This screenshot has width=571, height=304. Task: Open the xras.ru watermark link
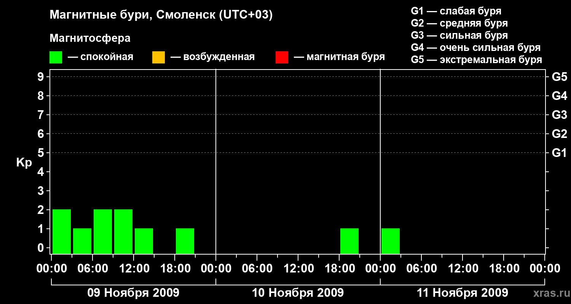click(x=550, y=293)
